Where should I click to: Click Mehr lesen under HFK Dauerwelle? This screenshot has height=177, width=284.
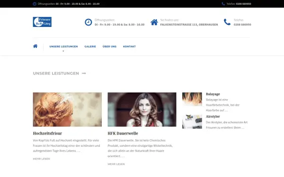coord(116,164)
